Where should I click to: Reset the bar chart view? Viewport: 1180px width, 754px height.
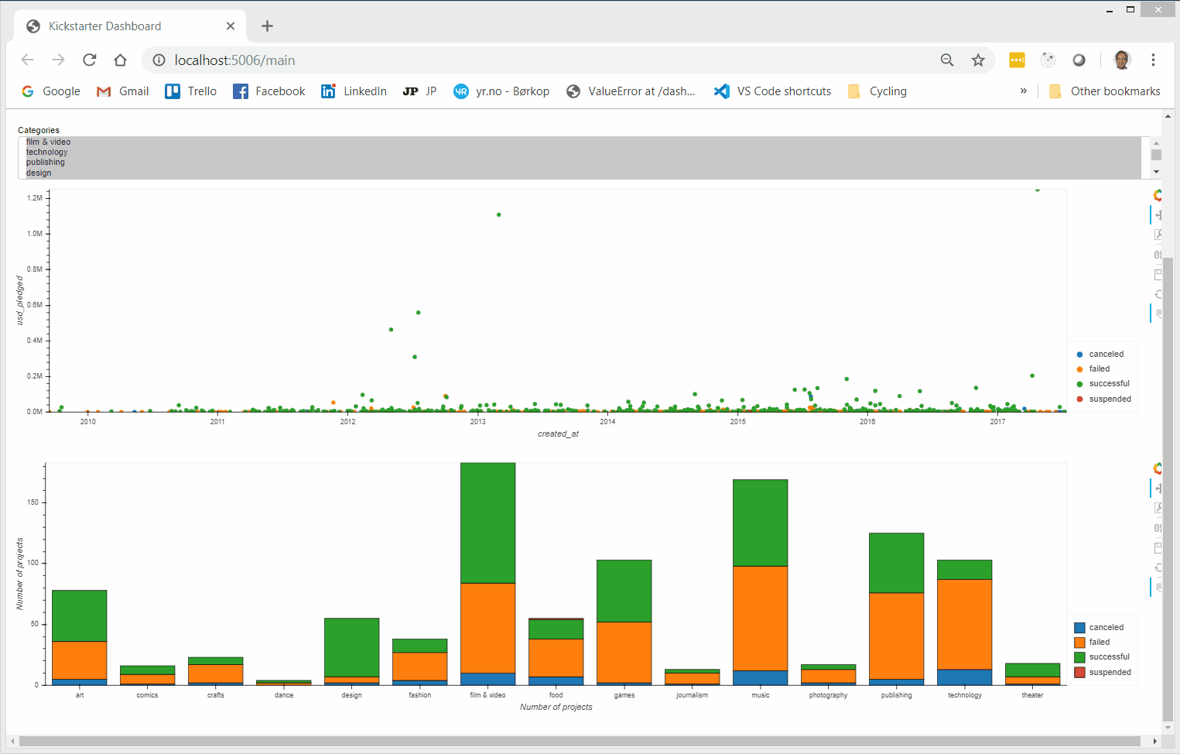(x=1158, y=567)
